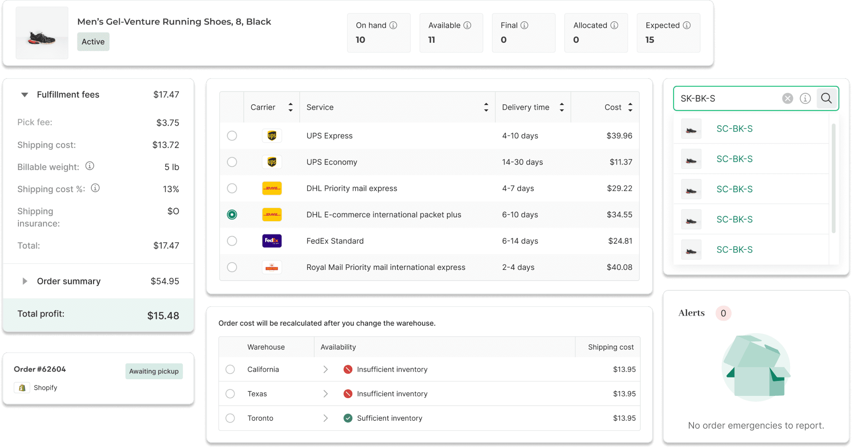
Task: Click the search magnifier icon
Action: point(826,99)
